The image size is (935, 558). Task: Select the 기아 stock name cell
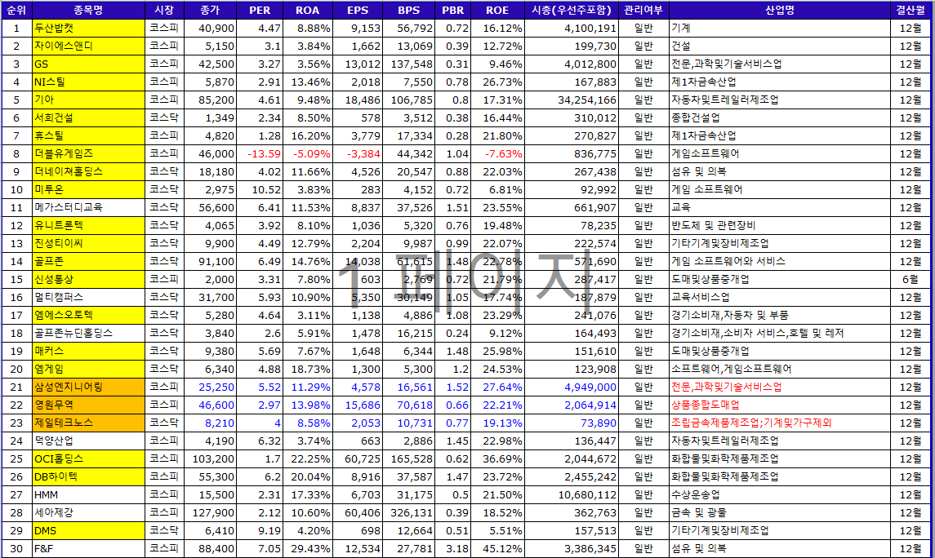tap(88, 100)
